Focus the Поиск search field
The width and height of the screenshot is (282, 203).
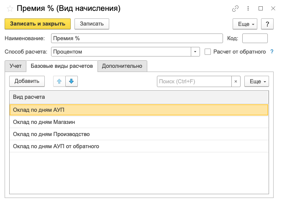194,82
